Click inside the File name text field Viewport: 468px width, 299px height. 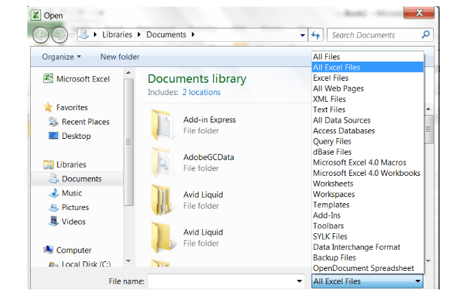(x=221, y=281)
